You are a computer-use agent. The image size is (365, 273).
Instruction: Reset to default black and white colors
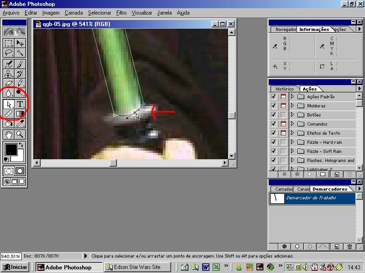(6, 160)
